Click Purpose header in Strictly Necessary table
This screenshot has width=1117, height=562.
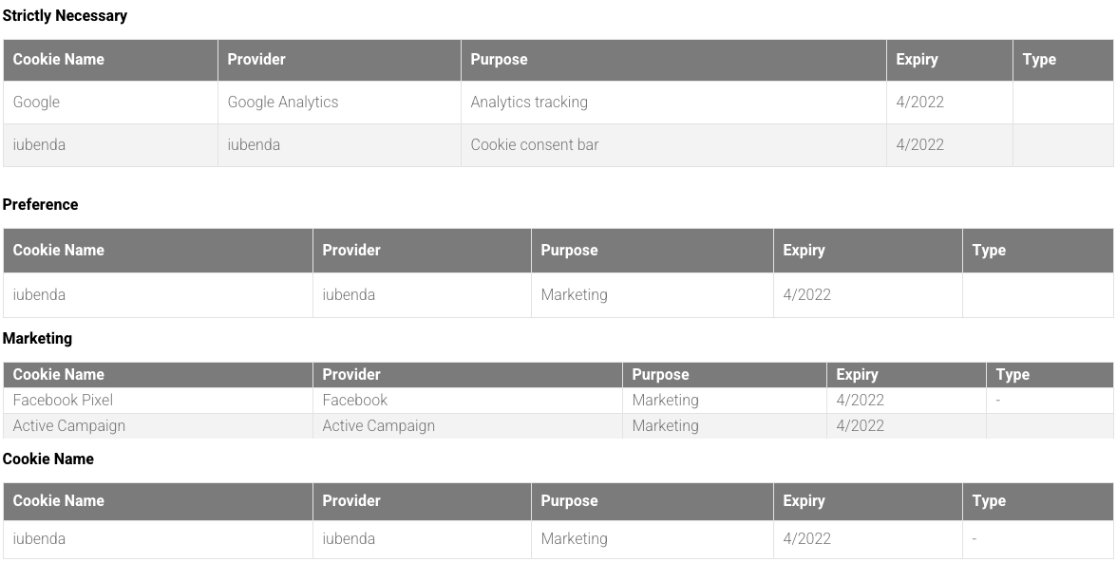click(x=673, y=60)
